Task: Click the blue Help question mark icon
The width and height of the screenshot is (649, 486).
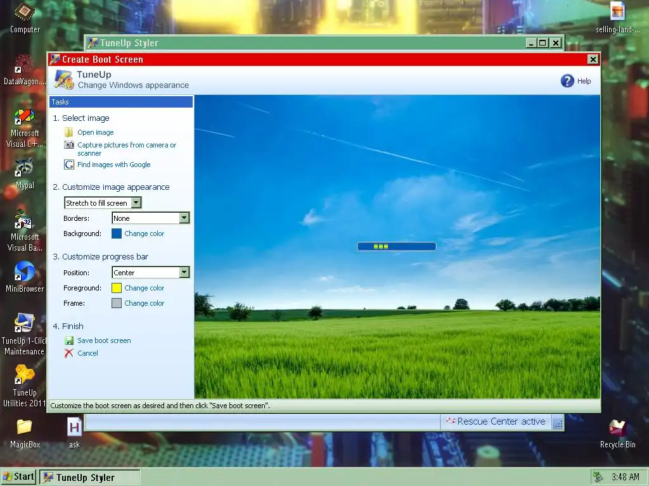Action: 567,80
